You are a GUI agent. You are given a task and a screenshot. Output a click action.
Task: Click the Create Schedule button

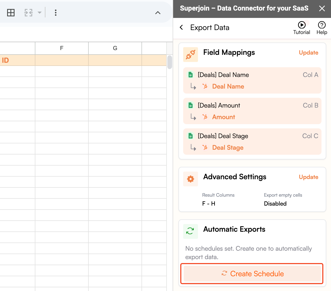tap(252, 274)
